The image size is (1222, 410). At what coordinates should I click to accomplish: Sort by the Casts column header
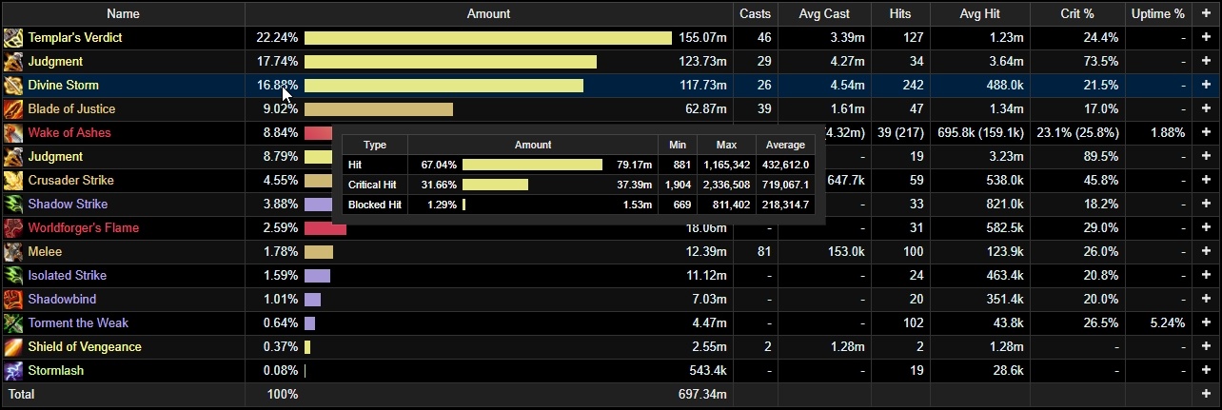pyautogui.click(x=755, y=14)
